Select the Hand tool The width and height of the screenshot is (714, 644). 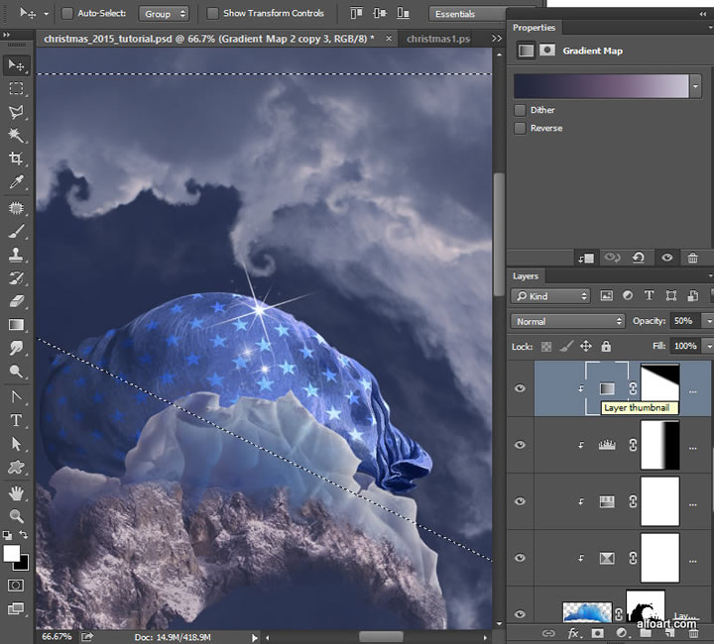16,492
